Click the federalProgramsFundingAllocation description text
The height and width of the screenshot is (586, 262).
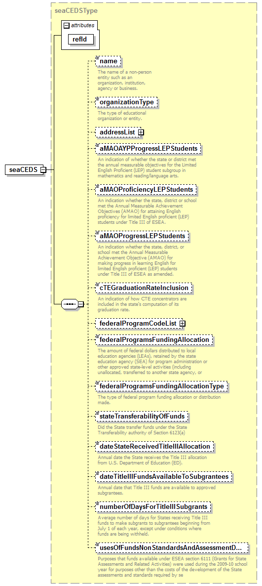click(152, 361)
